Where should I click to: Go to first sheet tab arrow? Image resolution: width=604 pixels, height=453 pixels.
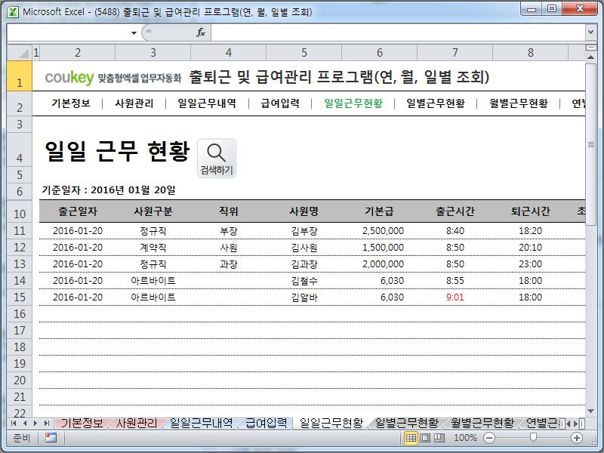(14, 423)
